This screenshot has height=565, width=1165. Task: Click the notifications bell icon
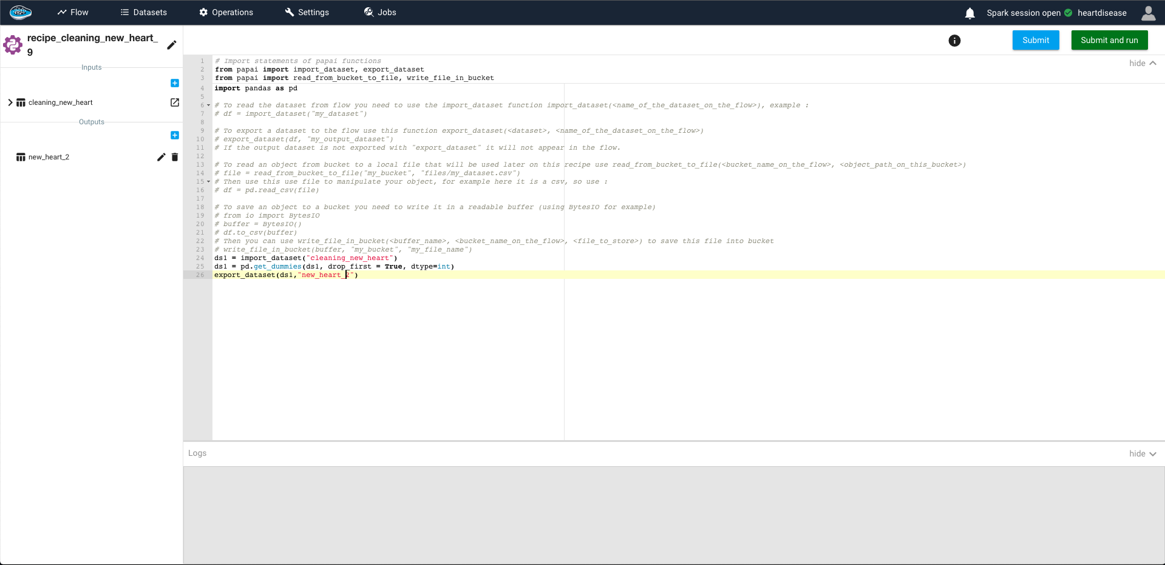click(x=970, y=13)
